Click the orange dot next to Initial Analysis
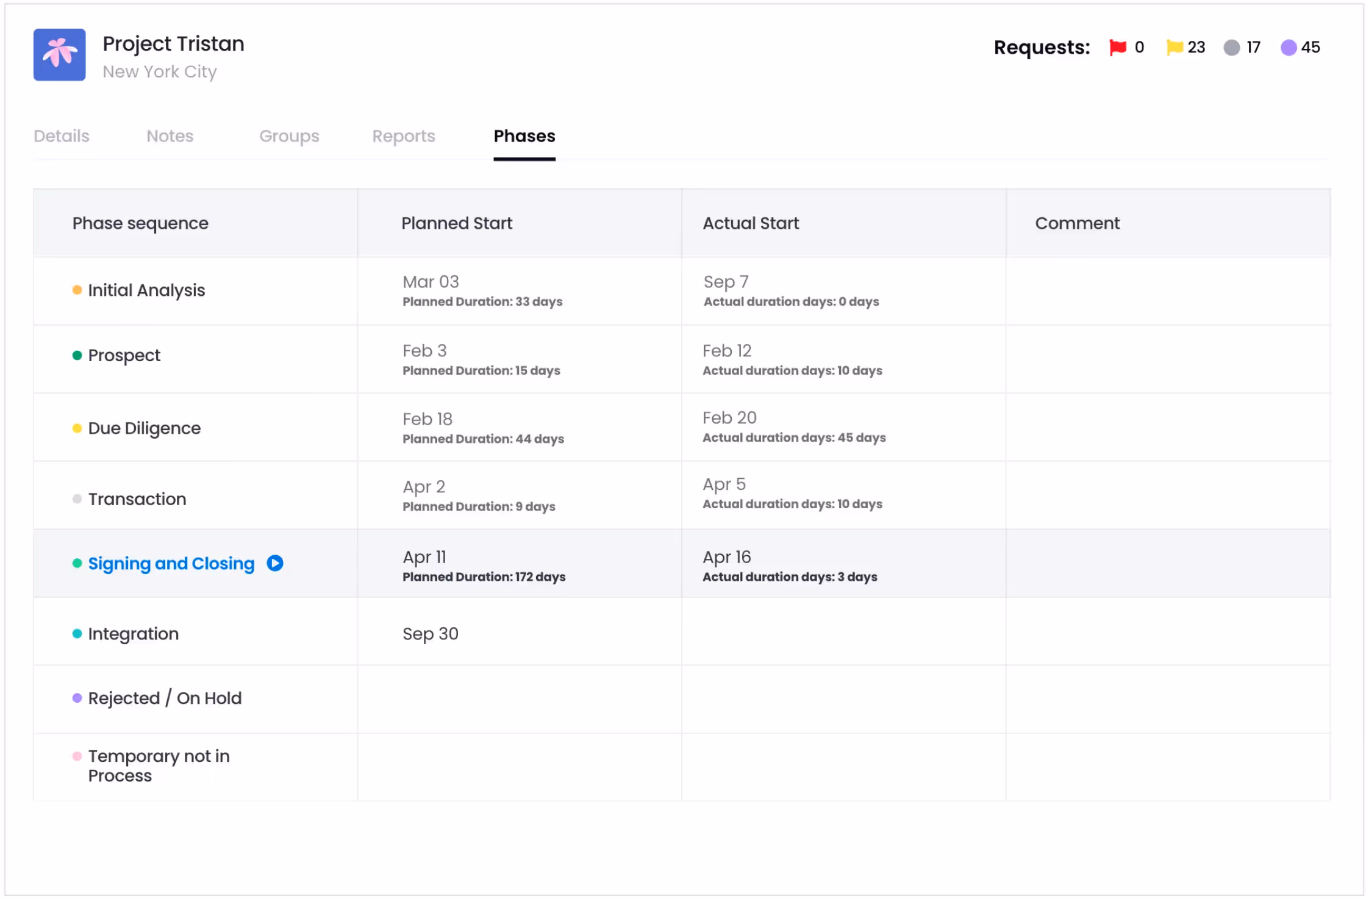Screen dimensions: 1366x898 (x=77, y=290)
